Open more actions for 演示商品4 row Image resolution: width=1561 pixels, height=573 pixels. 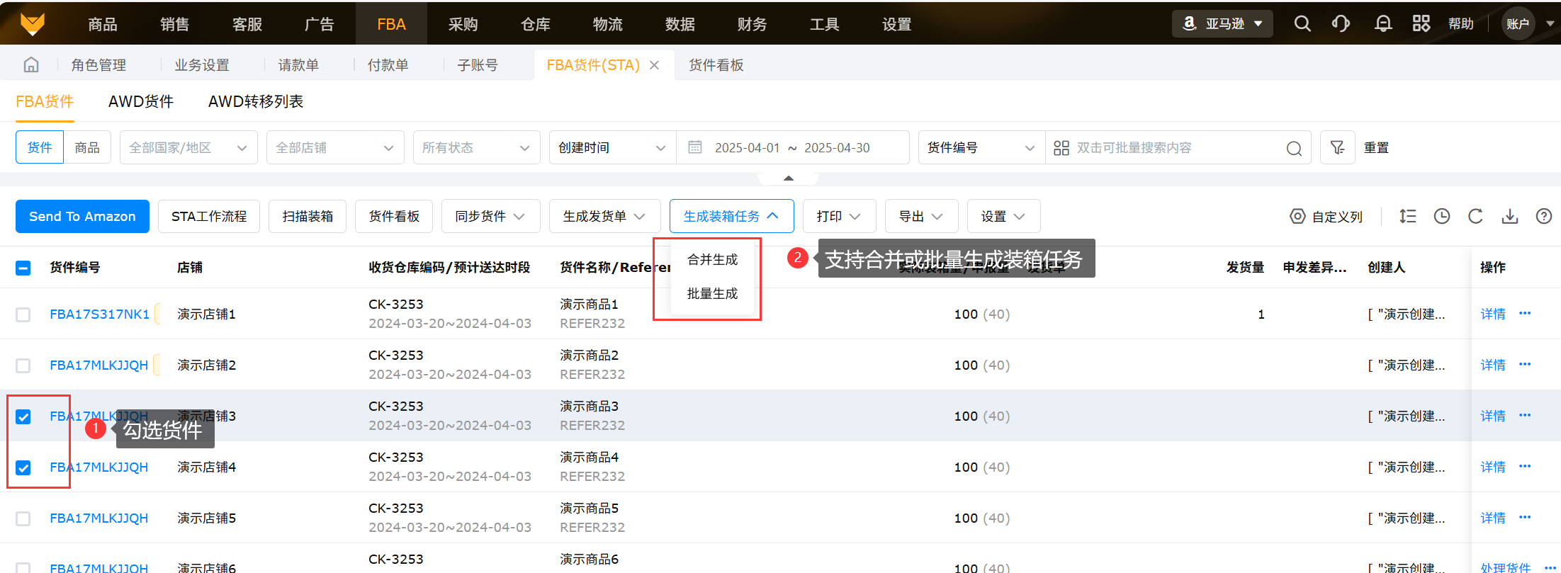point(1525,466)
